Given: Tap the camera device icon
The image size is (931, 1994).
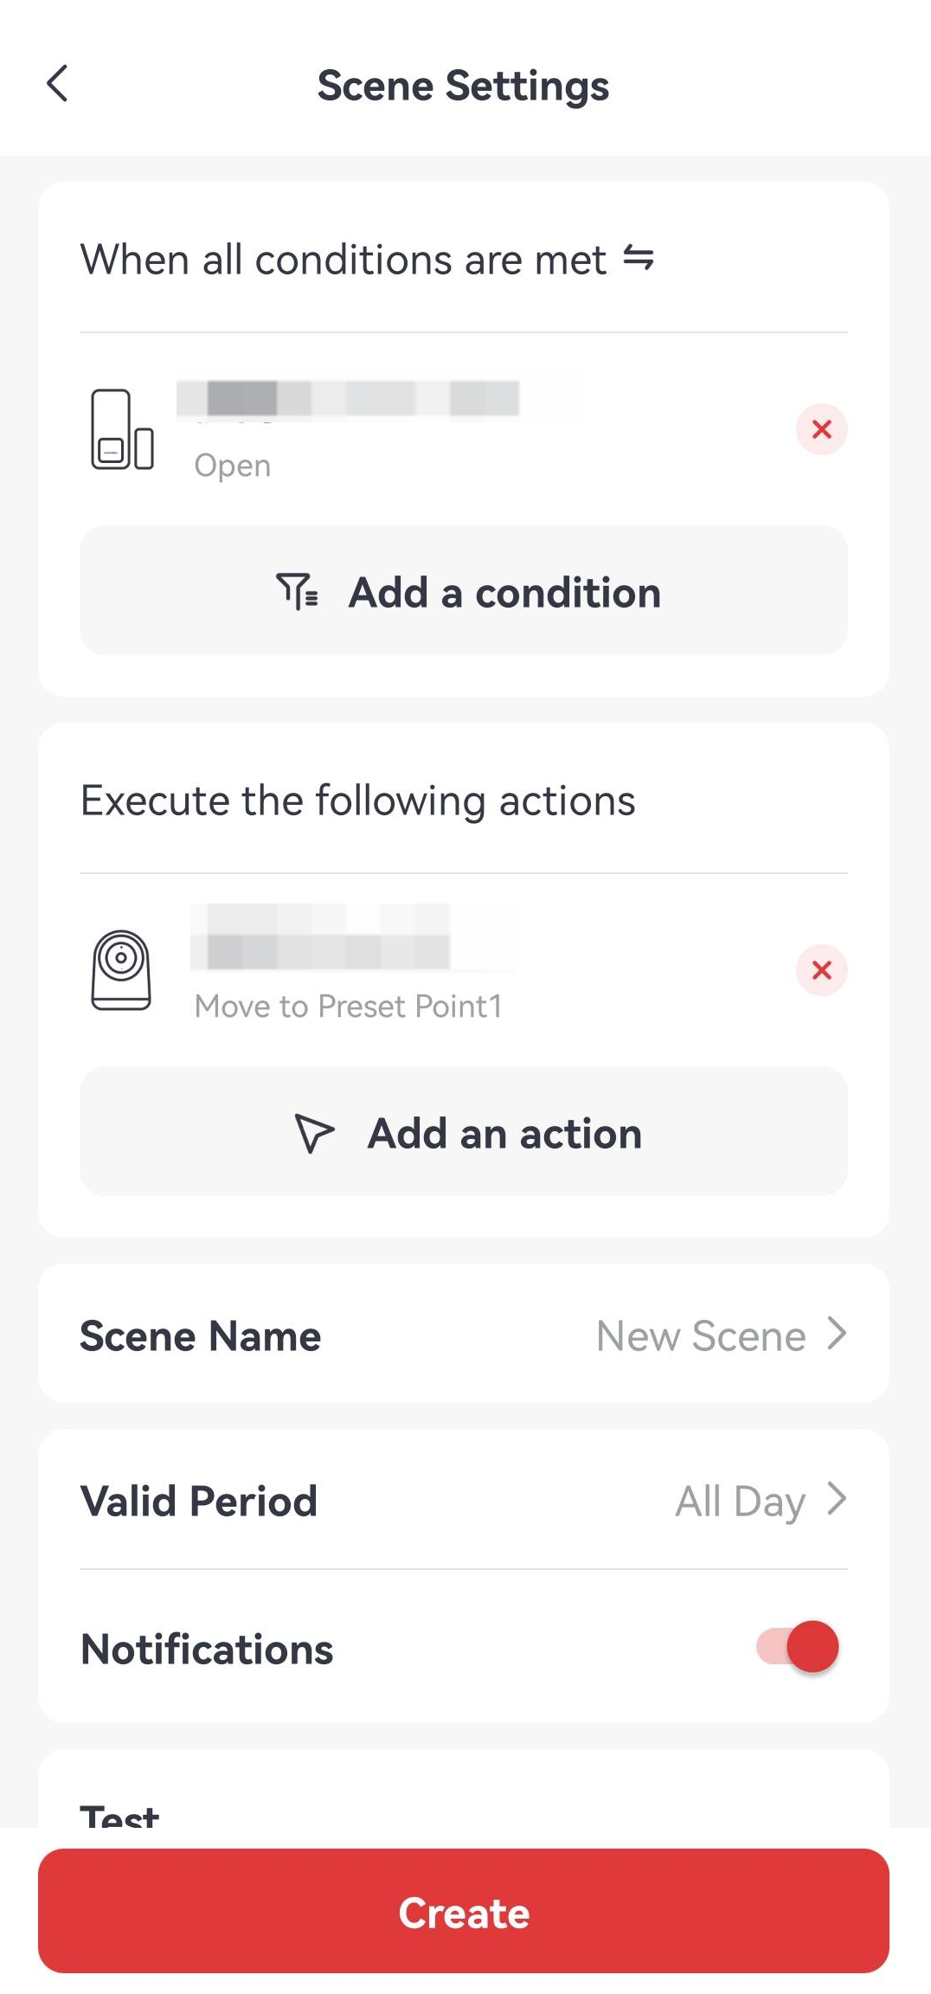Looking at the screenshot, I should (121, 970).
